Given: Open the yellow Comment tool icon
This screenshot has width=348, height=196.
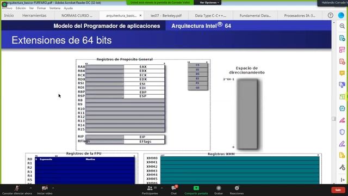Looking at the screenshot, I should (x=342, y=73).
